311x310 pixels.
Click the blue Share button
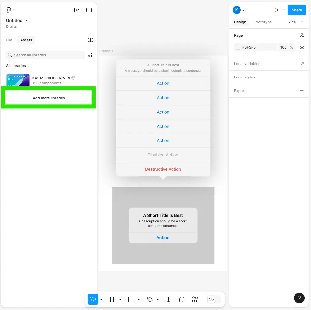297,10
